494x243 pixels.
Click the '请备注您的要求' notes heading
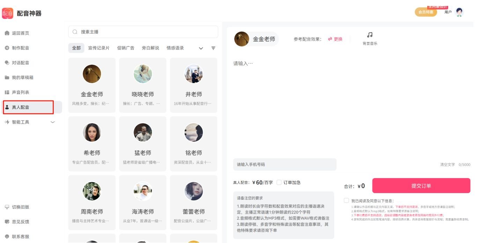[x=250, y=198]
